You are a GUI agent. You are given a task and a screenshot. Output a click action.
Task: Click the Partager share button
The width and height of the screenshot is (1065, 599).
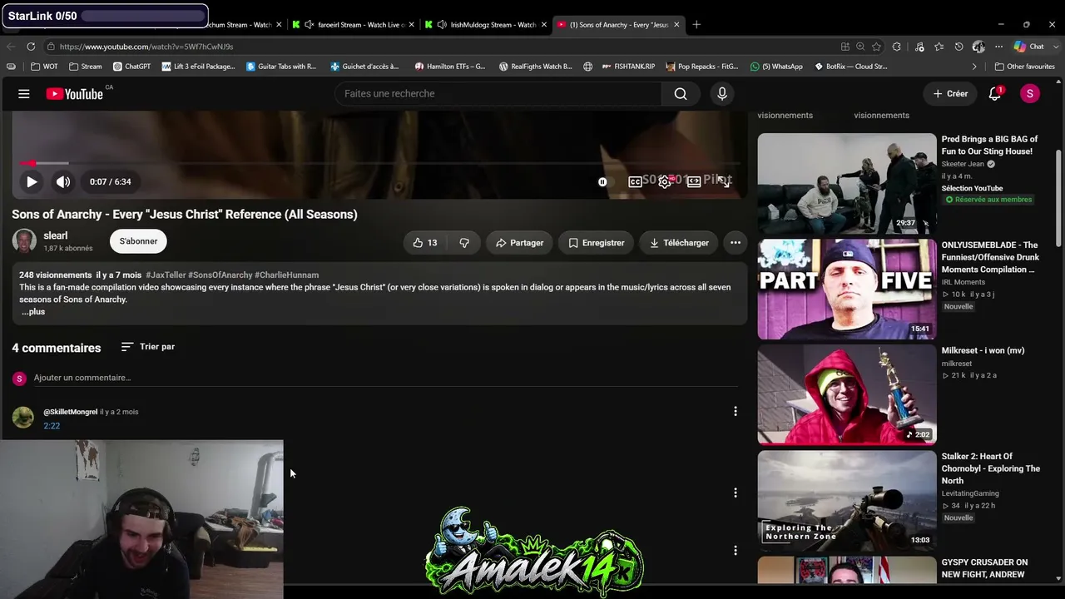(519, 243)
